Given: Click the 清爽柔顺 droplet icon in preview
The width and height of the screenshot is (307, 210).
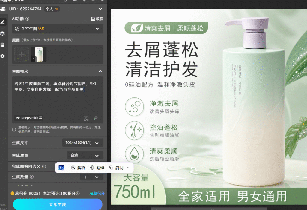Looking at the screenshot, I should [134, 154].
